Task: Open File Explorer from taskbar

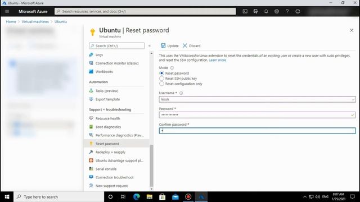Action: pyautogui.click(x=150, y=197)
